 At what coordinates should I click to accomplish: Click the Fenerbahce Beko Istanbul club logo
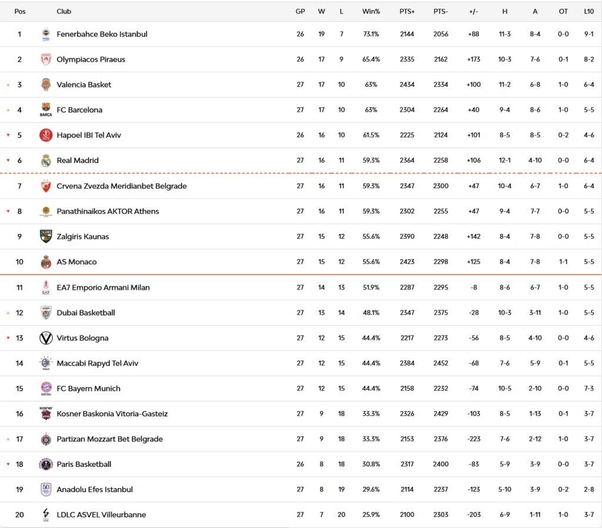tap(46, 35)
